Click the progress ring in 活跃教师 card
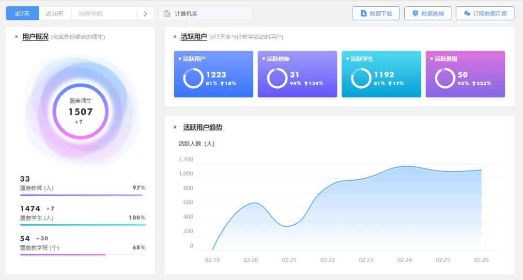Screen dimensions: 523x280 [x=277, y=78]
